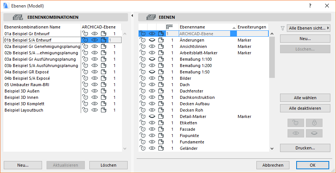
Task: Show the Bemaßung 1:100 layer via eye
Action: click(152, 59)
